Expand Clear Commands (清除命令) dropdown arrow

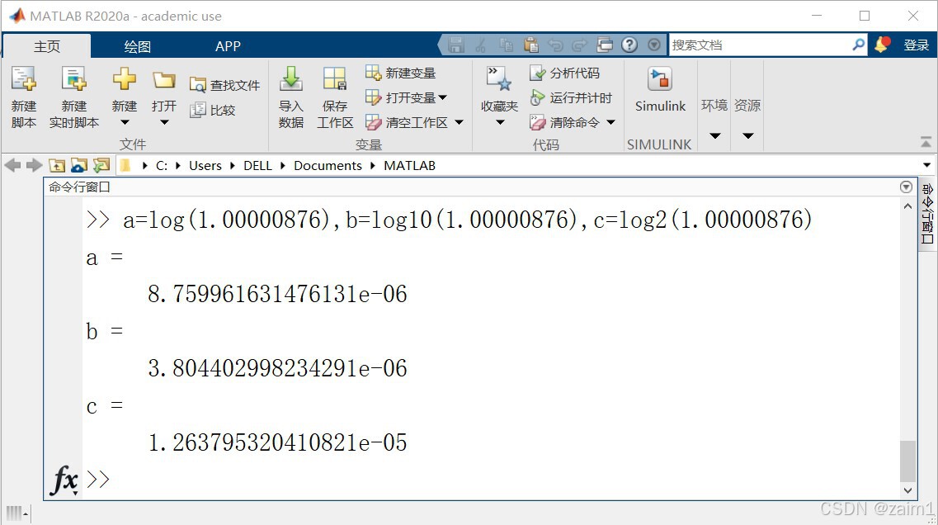610,123
